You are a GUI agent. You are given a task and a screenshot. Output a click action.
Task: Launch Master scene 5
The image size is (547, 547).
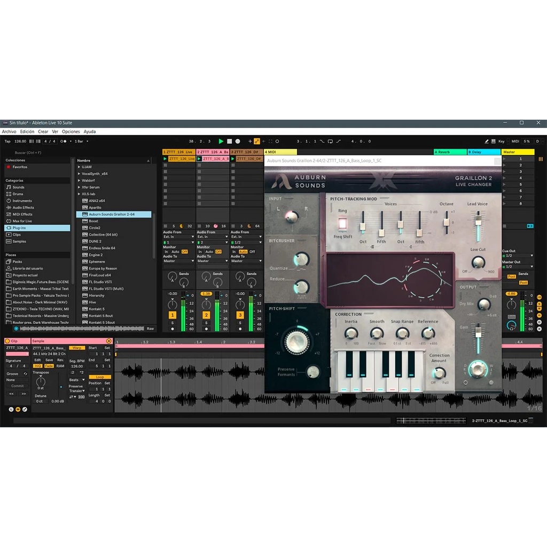click(504, 184)
